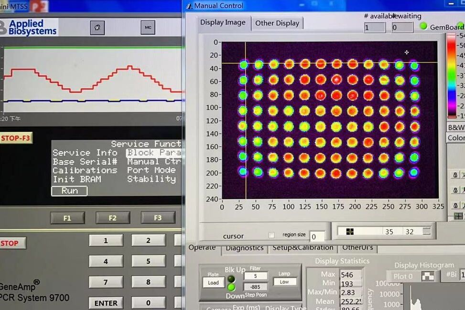Open the cursor position options stepper

(x=426, y=231)
